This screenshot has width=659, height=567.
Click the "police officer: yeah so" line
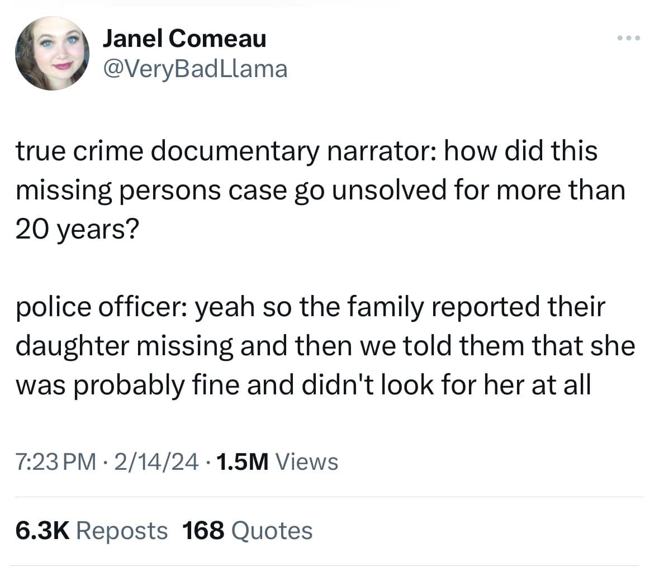coord(310,307)
